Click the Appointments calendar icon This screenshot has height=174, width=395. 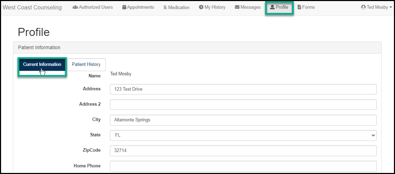pos(124,7)
